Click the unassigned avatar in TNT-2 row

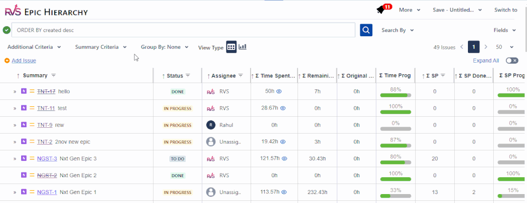click(210, 141)
